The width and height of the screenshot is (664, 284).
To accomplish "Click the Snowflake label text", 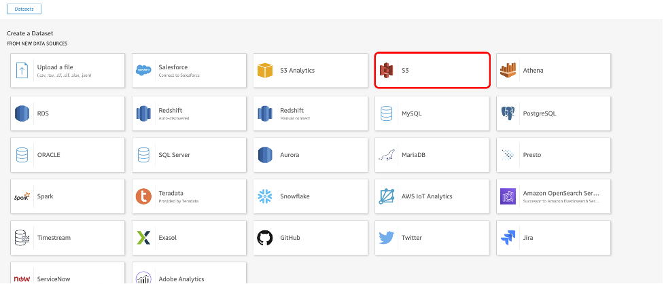I will [x=295, y=196].
